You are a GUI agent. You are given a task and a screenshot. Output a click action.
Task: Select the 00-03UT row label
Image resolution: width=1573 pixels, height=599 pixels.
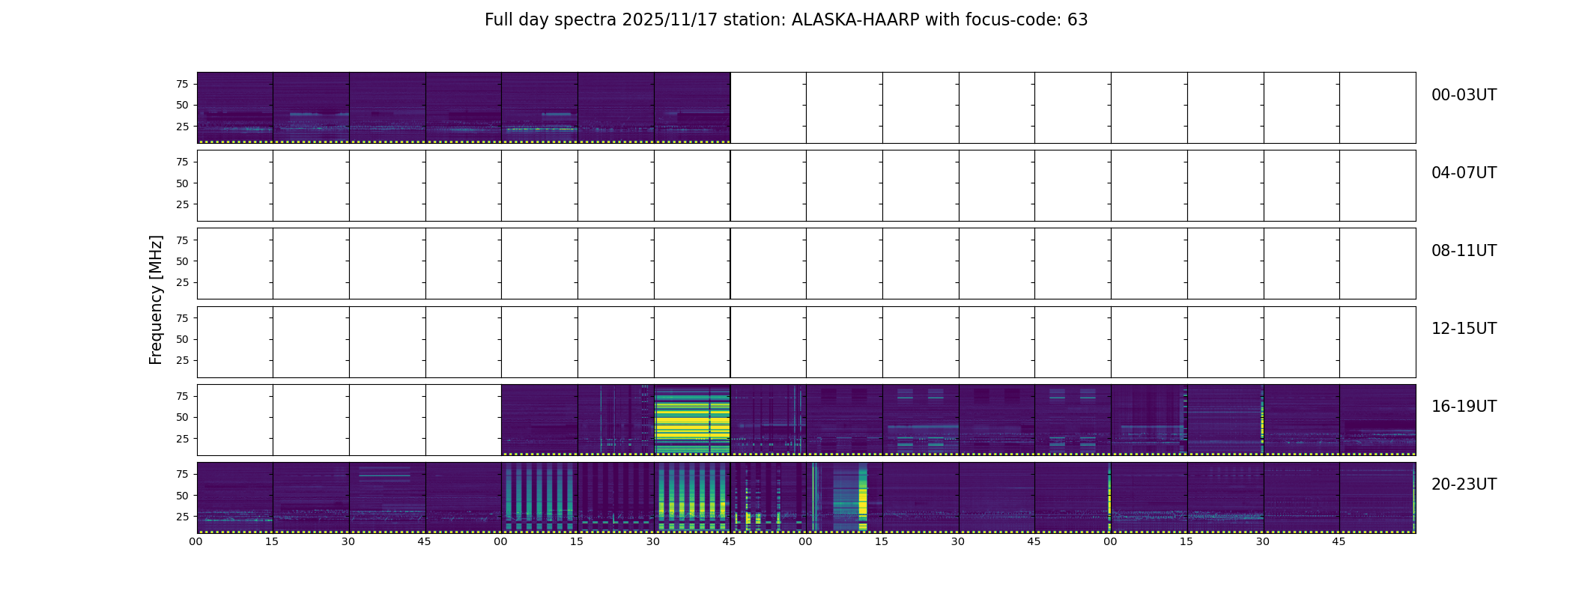(x=1464, y=95)
